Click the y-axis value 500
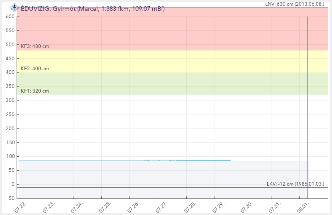 (x=10, y=45)
